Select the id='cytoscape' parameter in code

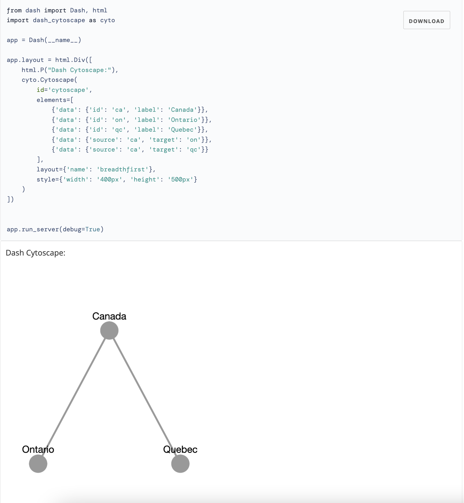(63, 90)
